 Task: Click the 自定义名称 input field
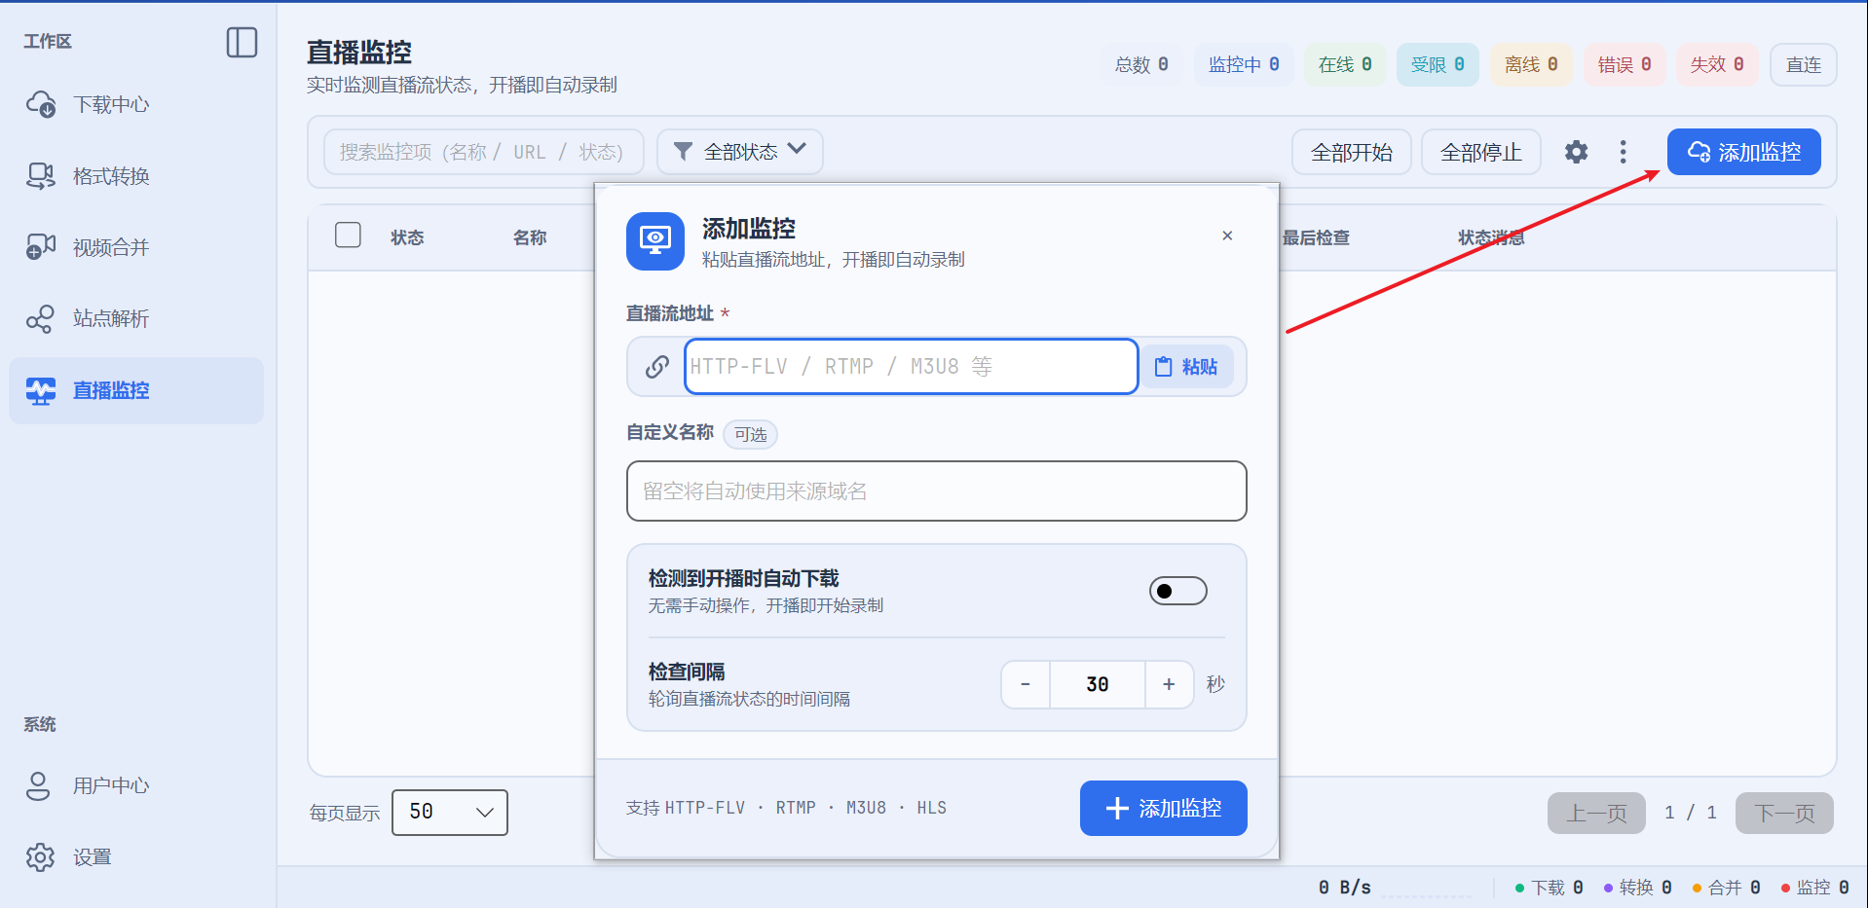click(936, 491)
